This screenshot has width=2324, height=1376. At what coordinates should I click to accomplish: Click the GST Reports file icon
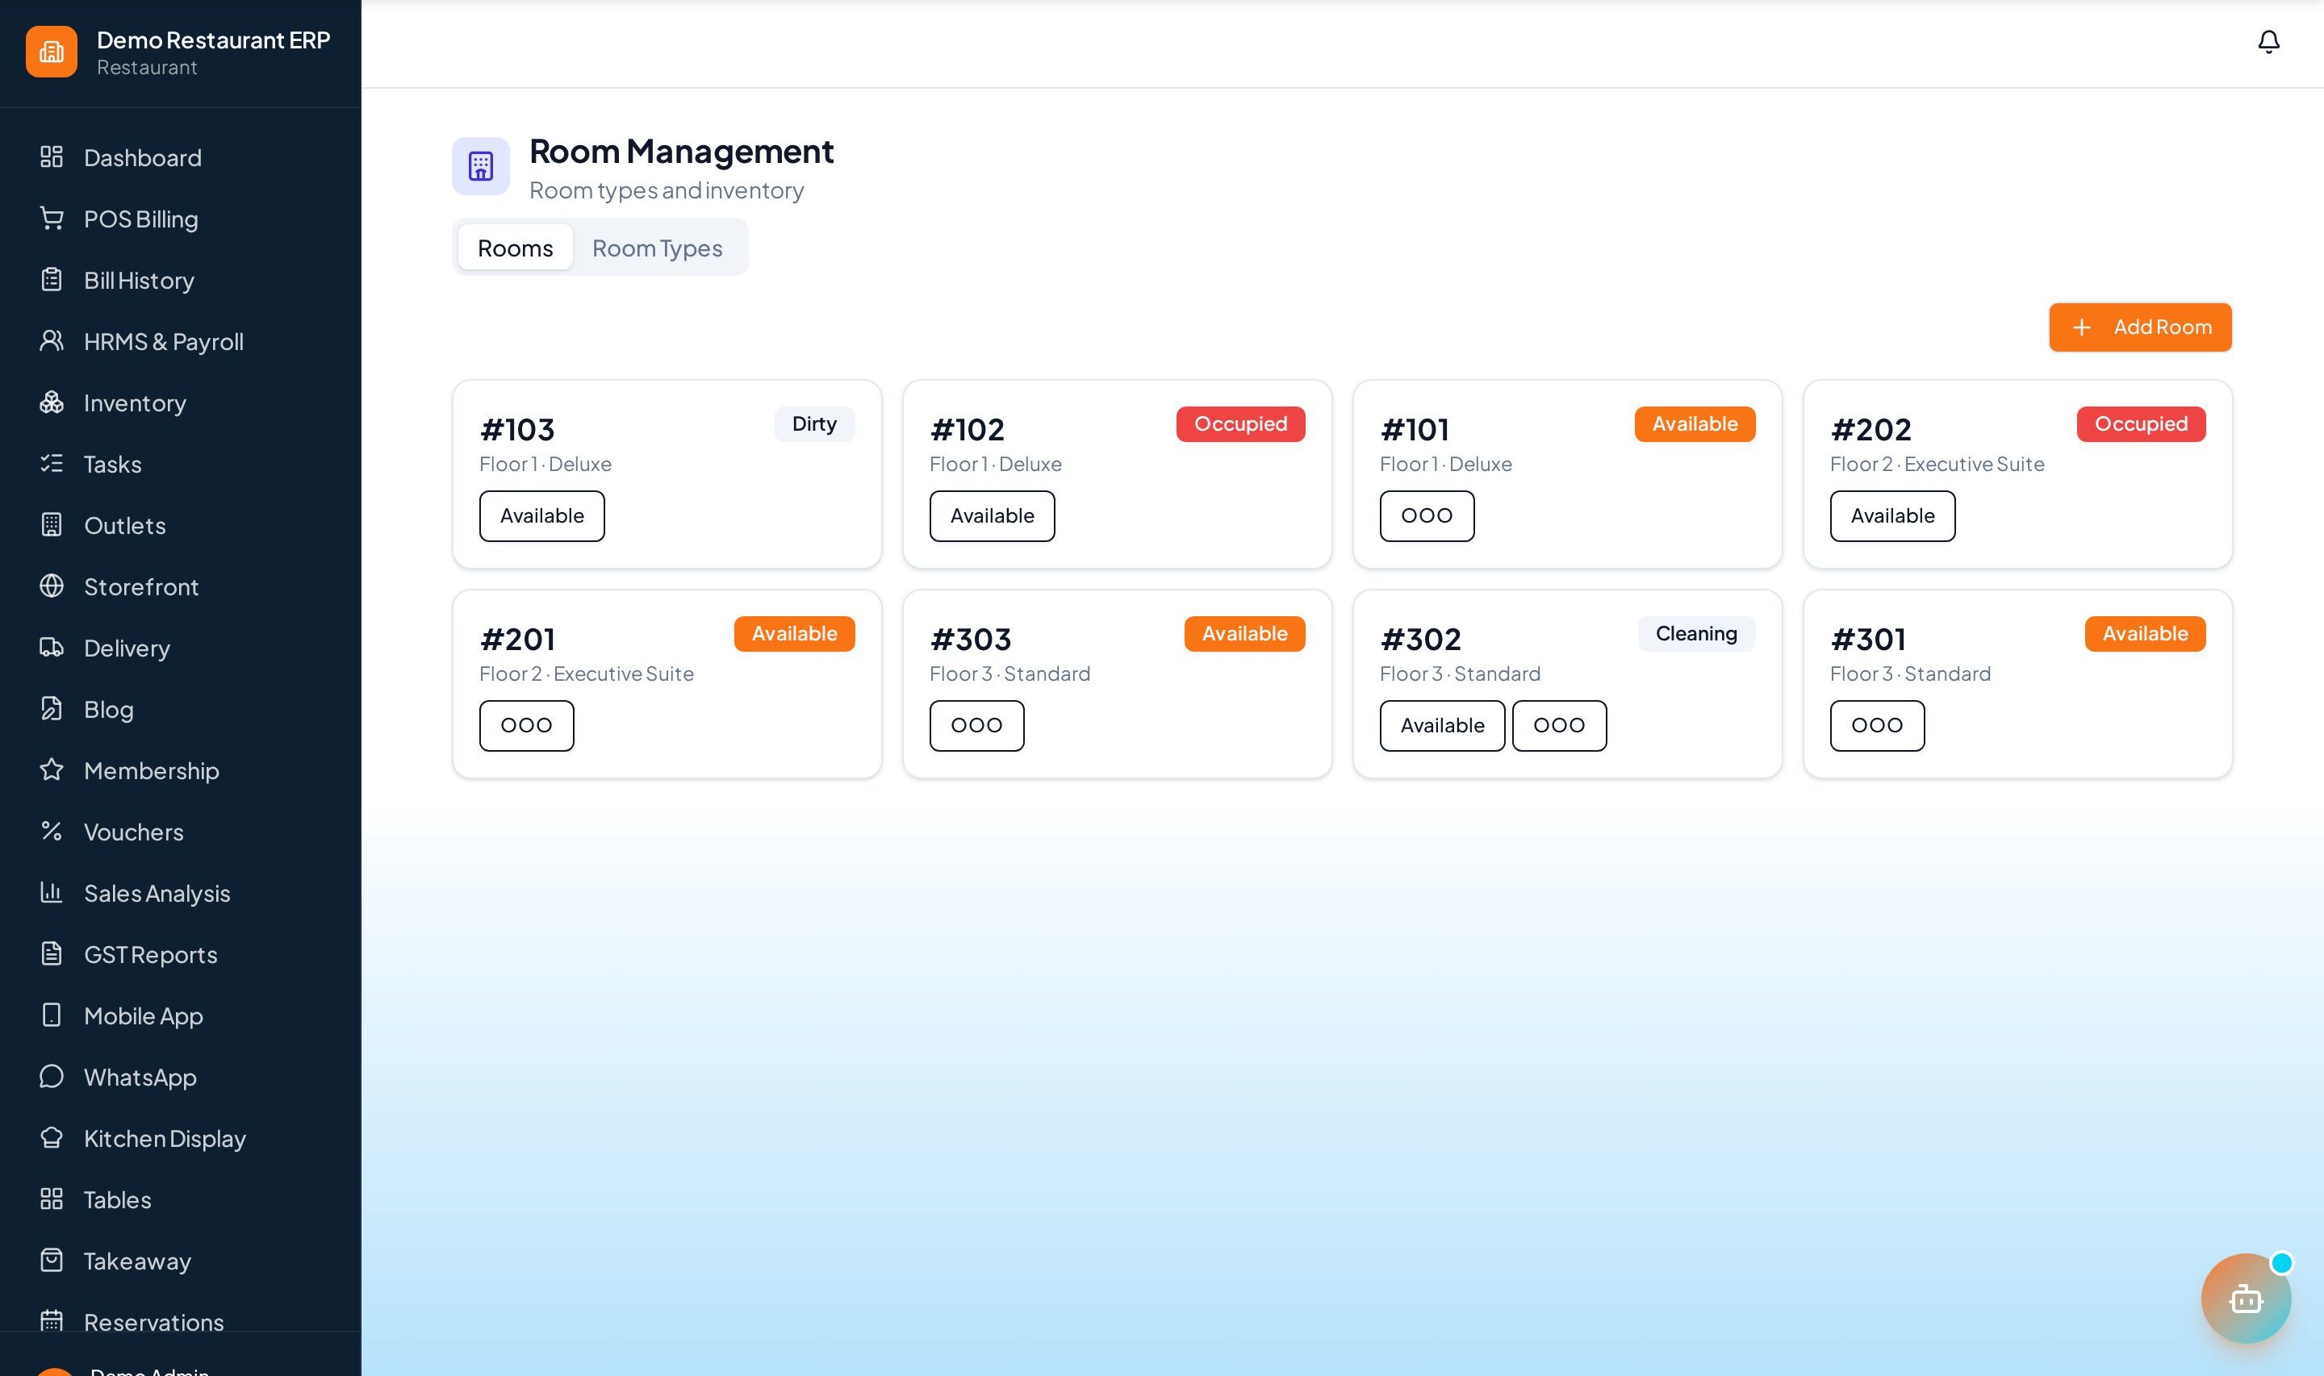click(52, 953)
